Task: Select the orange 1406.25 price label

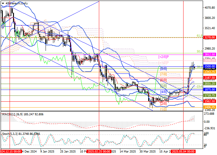Action: (210, 107)
